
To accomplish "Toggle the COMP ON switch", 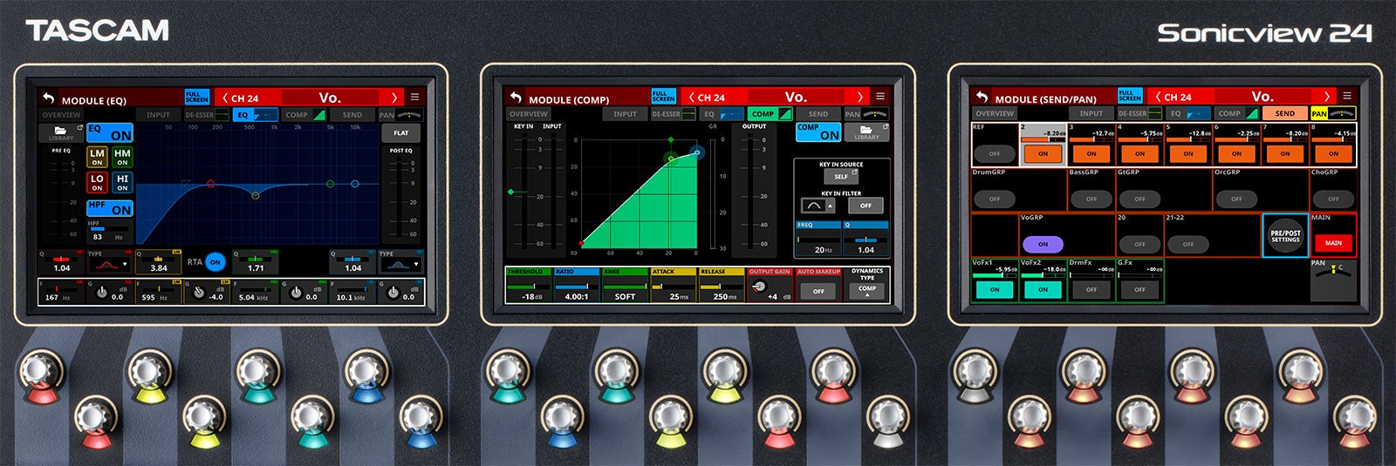I will click(818, 132).
